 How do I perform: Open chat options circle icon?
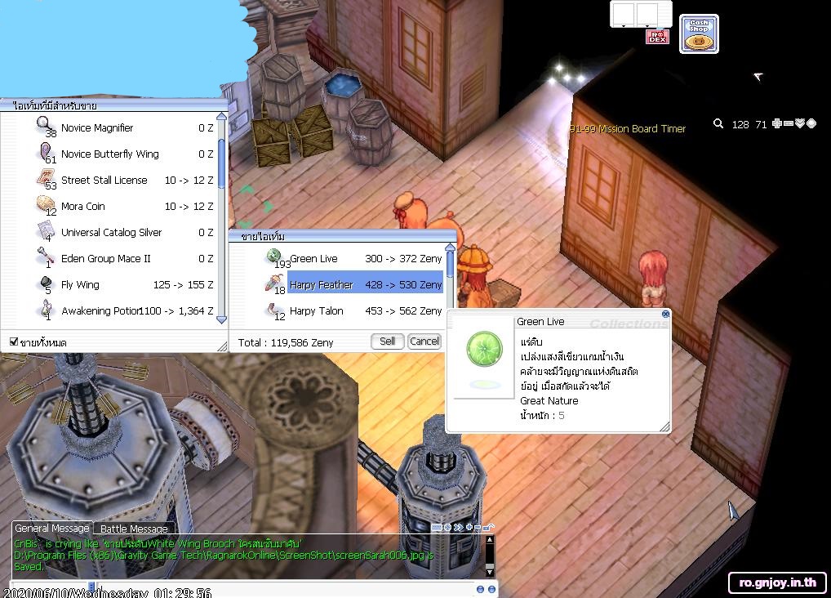pyautogui.click(x=448, y=528)
